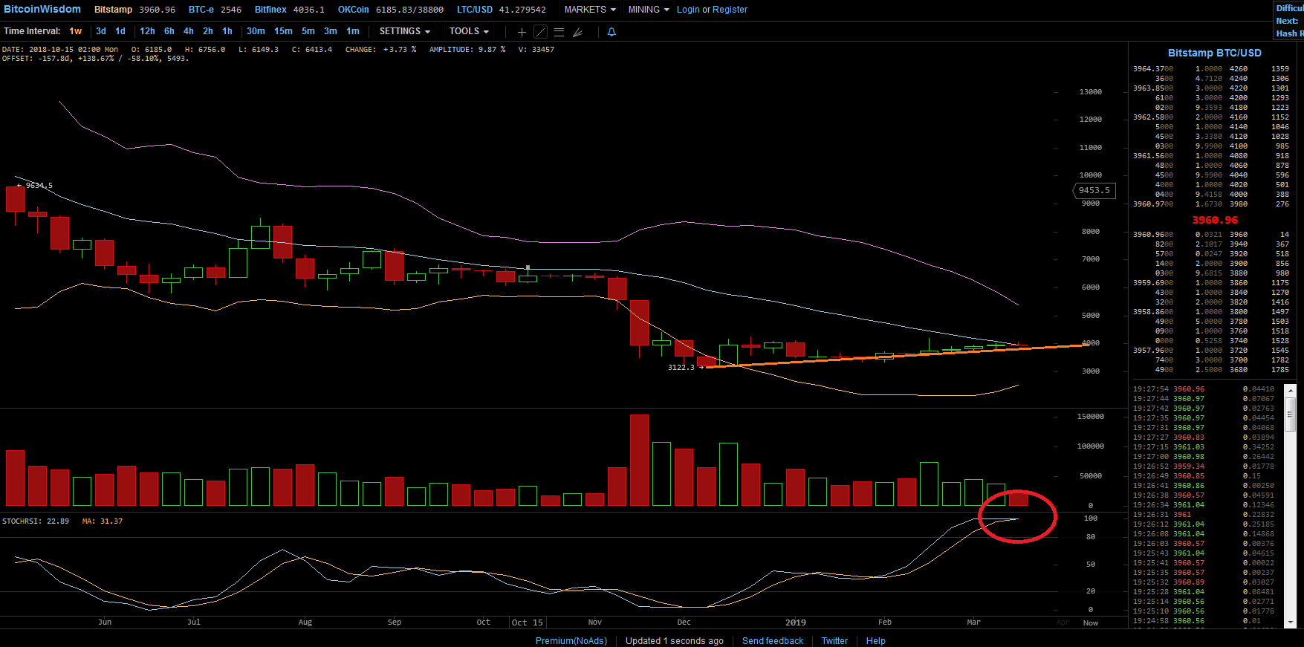The height and width of the screenshot is (647, 1304).
Task: Select the fan lines drawing tool
Action: tap(577, 32)
